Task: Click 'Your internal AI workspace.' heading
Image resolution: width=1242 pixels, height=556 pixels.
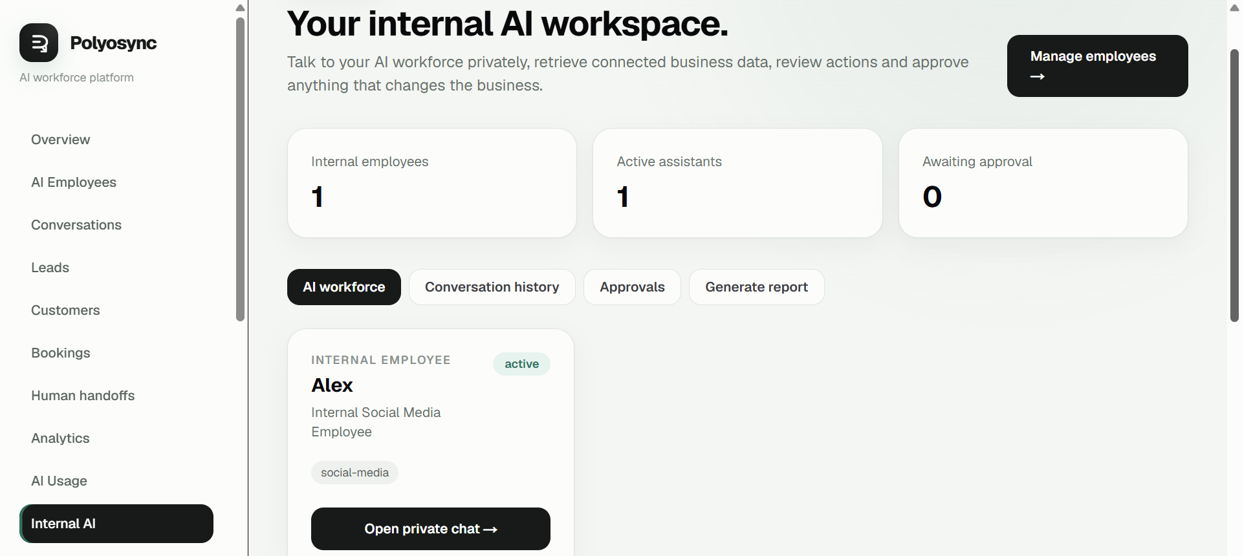Action: (x=508, y=23)
